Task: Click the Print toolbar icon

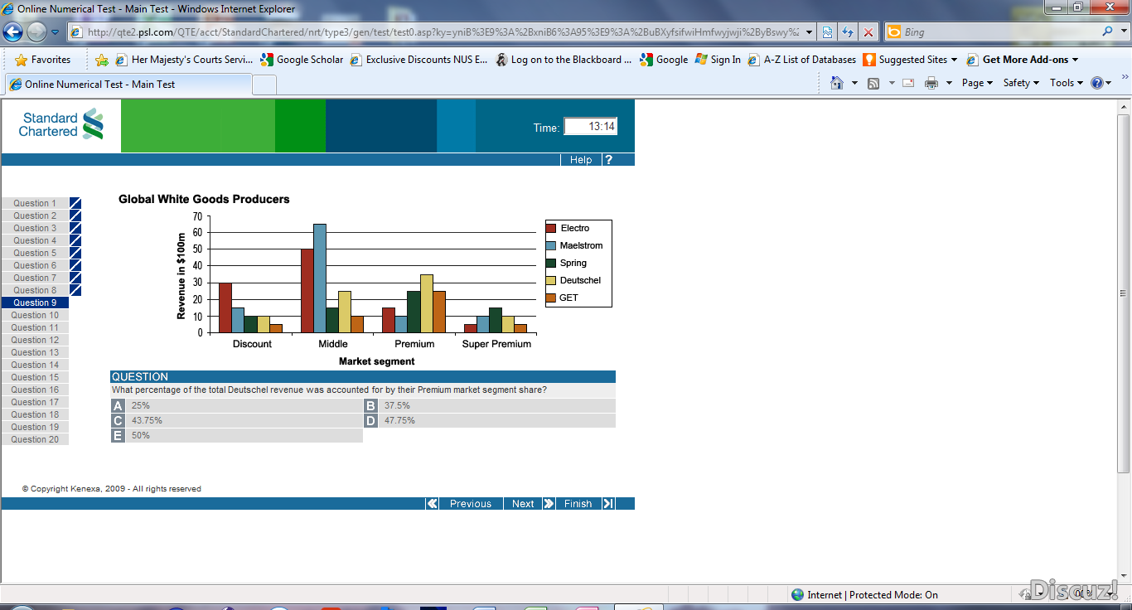Action: (931, 83)
